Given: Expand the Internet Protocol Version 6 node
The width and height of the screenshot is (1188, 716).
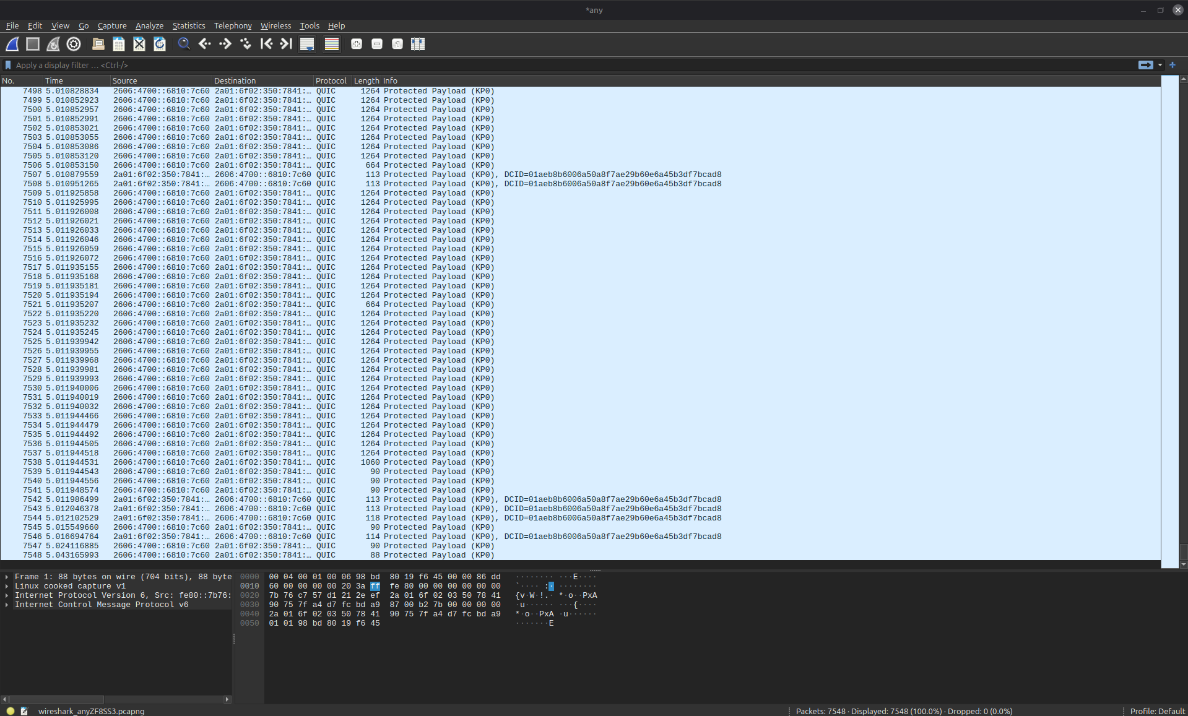Looking at the screenshot, I should pos(7,595).
